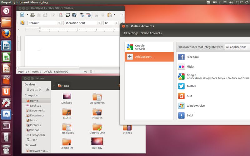Select Twitter account provider
Viewport: 250px width, 156px height.
213,86
